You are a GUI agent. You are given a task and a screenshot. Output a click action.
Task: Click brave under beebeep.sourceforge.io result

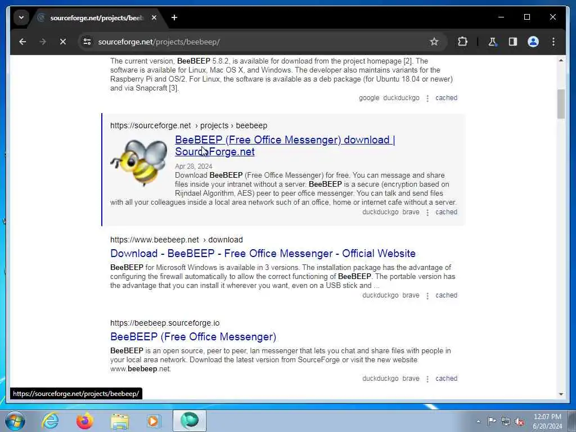click(411, 379)
